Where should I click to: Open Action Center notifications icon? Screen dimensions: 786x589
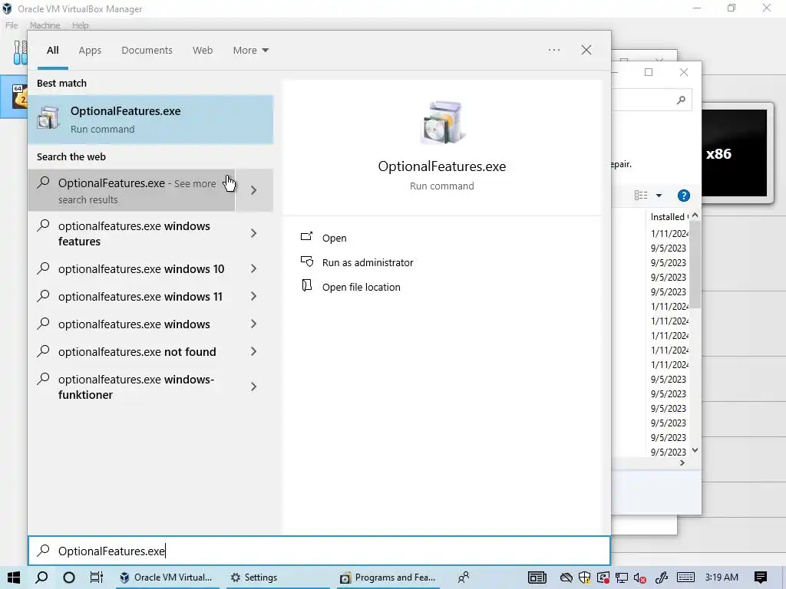(x=761, y=577)
